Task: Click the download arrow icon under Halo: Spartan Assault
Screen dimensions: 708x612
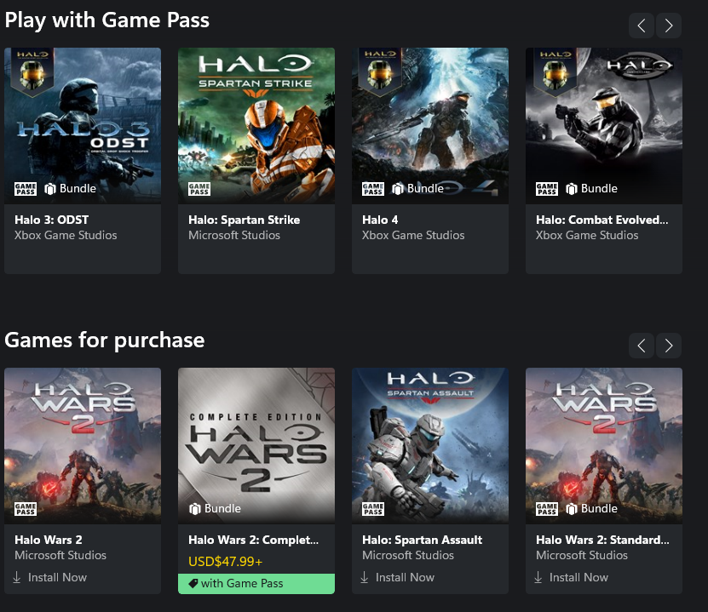Action: 365,577
